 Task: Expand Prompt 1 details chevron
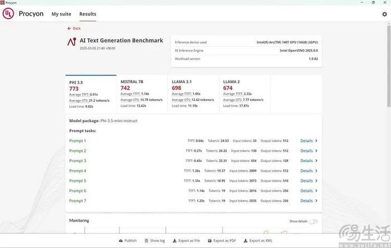[x=316, y=141]
